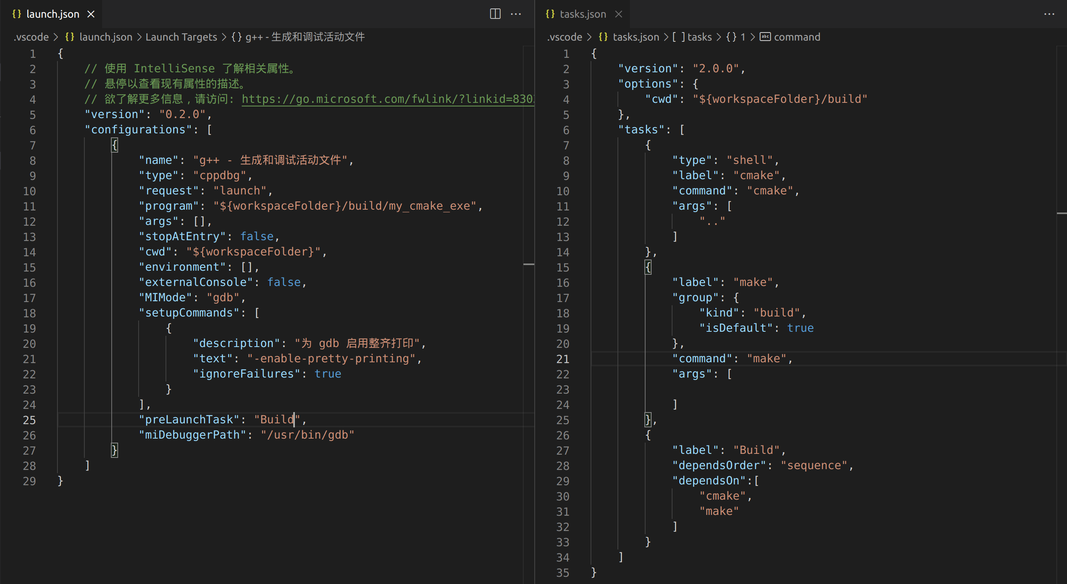Click the "stopAtEntry" false value
1067x584 pixels.
click(257, 237)
